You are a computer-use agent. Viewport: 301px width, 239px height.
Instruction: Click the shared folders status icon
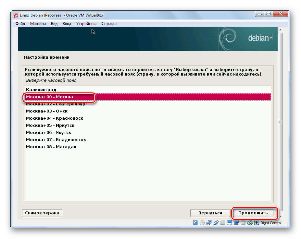[x=222, y=223]
